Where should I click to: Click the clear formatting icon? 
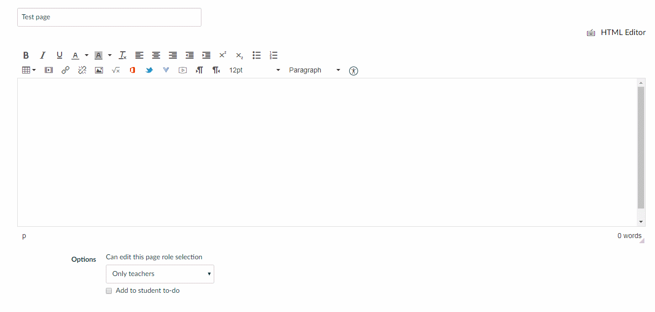click(123, 55)
